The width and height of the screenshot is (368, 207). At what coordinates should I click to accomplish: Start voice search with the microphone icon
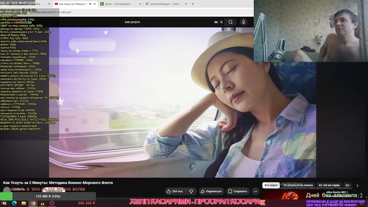244,22
